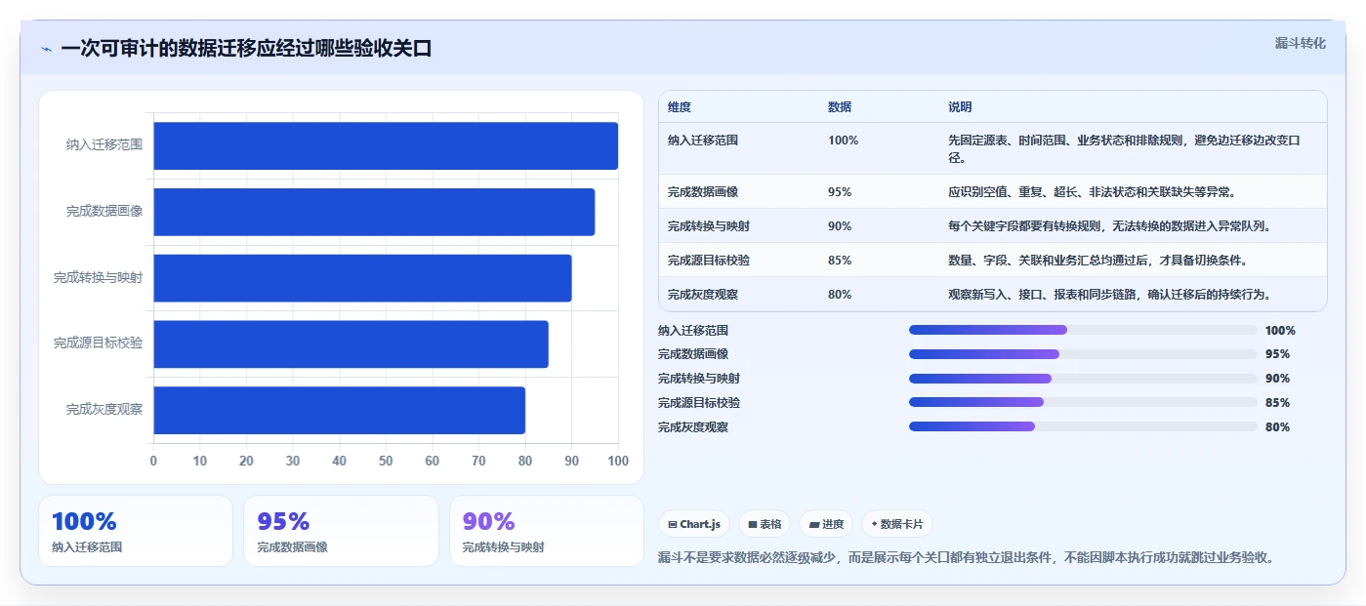Click the 90% value in the table

click(840, 225)
